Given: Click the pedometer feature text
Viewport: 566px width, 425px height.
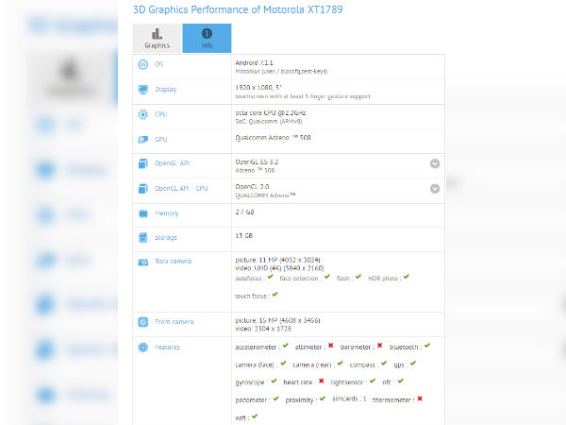Looking at the screenshot, I should pos(251,400).
